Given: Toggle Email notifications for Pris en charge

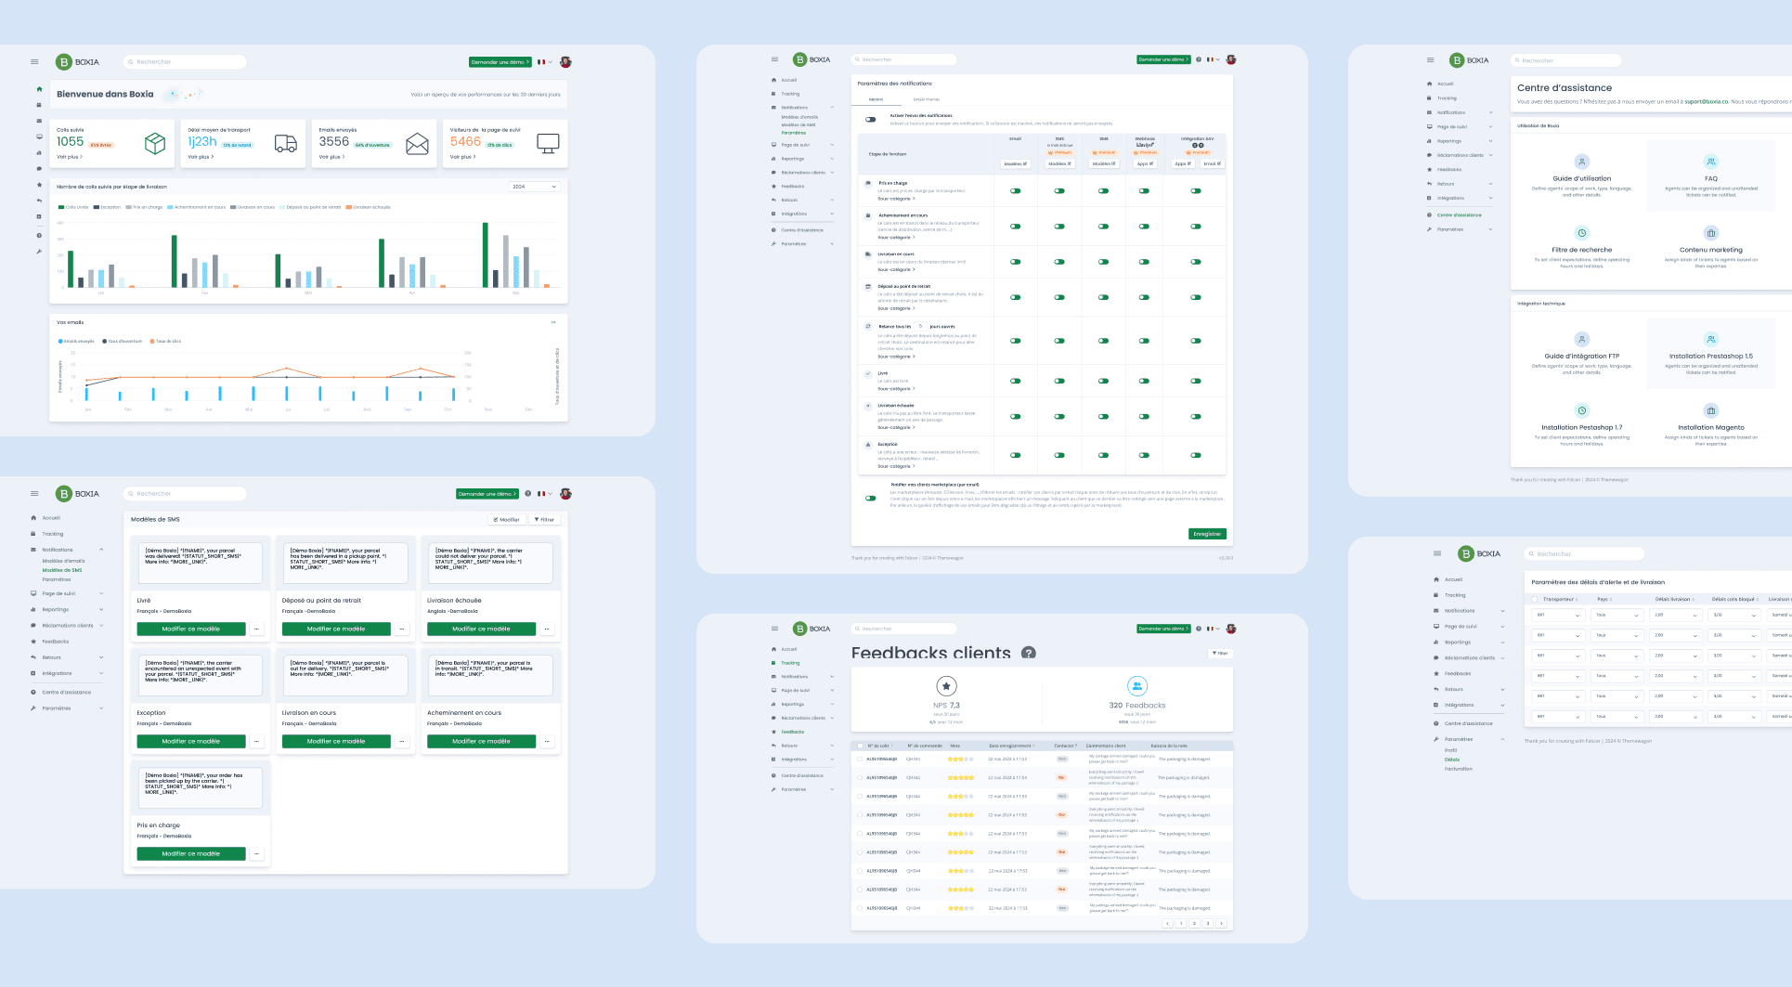Looking at the screenshot, I should [x=1016, y=190].
